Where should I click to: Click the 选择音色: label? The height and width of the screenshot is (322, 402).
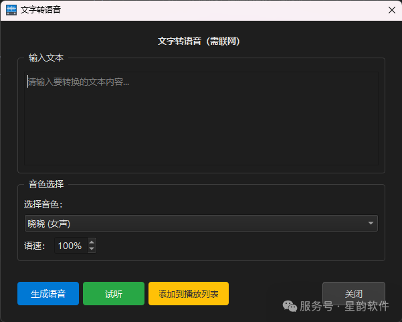(43, 204)
